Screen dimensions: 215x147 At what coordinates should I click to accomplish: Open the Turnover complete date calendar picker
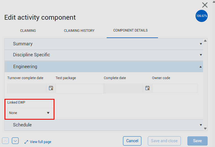[51, 88]
